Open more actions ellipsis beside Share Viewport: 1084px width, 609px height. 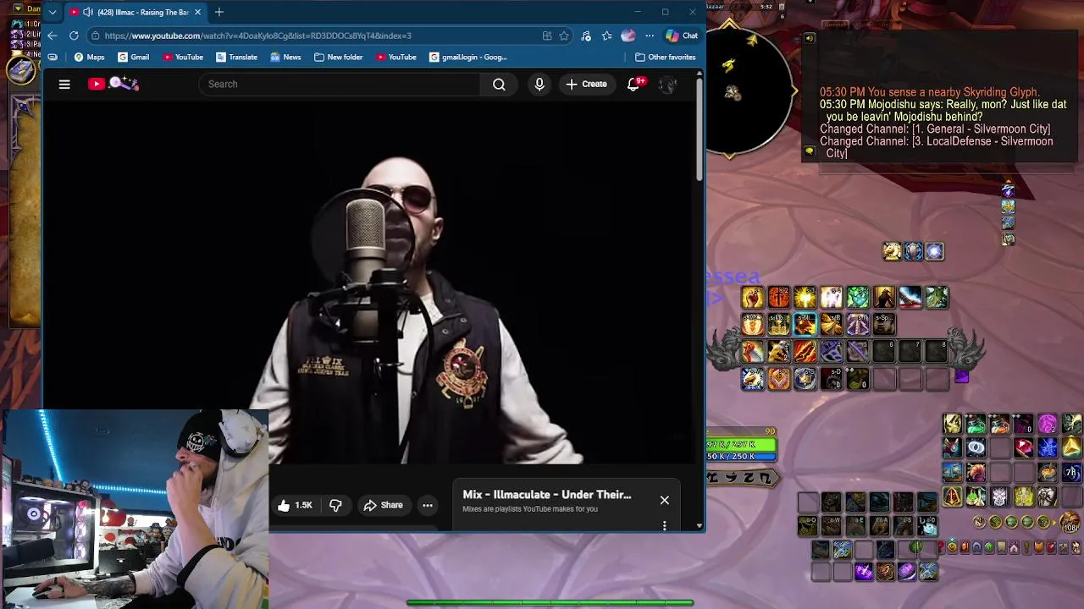(x=428, y=505)
